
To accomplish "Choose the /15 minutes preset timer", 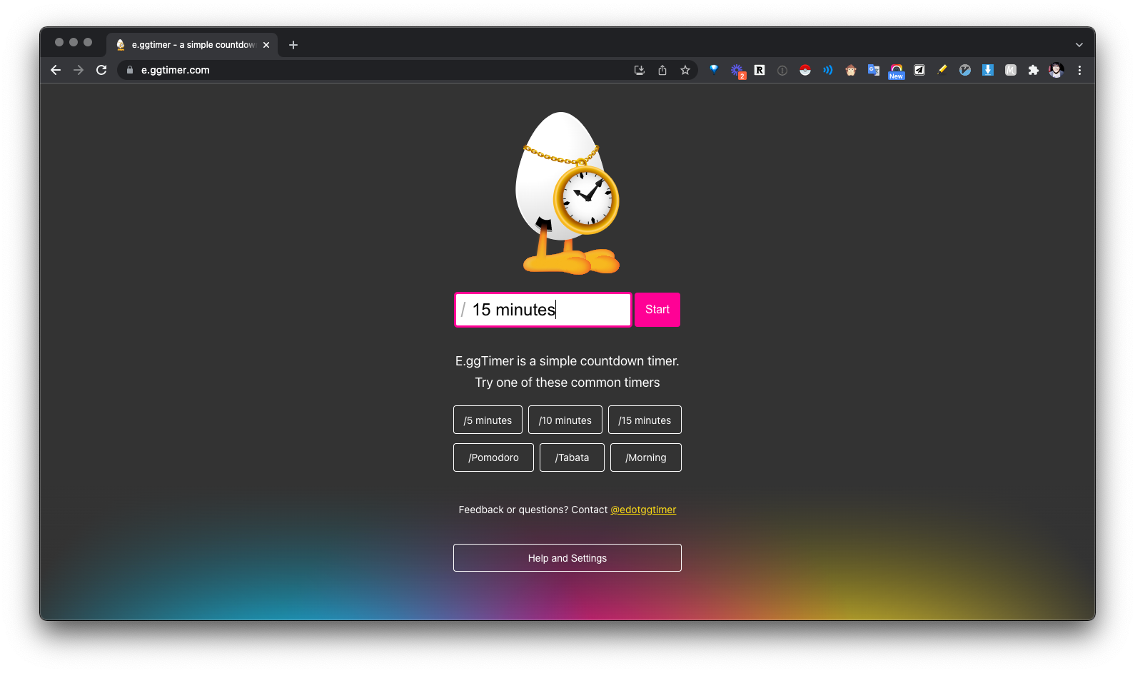I will (x=645, y=420).
